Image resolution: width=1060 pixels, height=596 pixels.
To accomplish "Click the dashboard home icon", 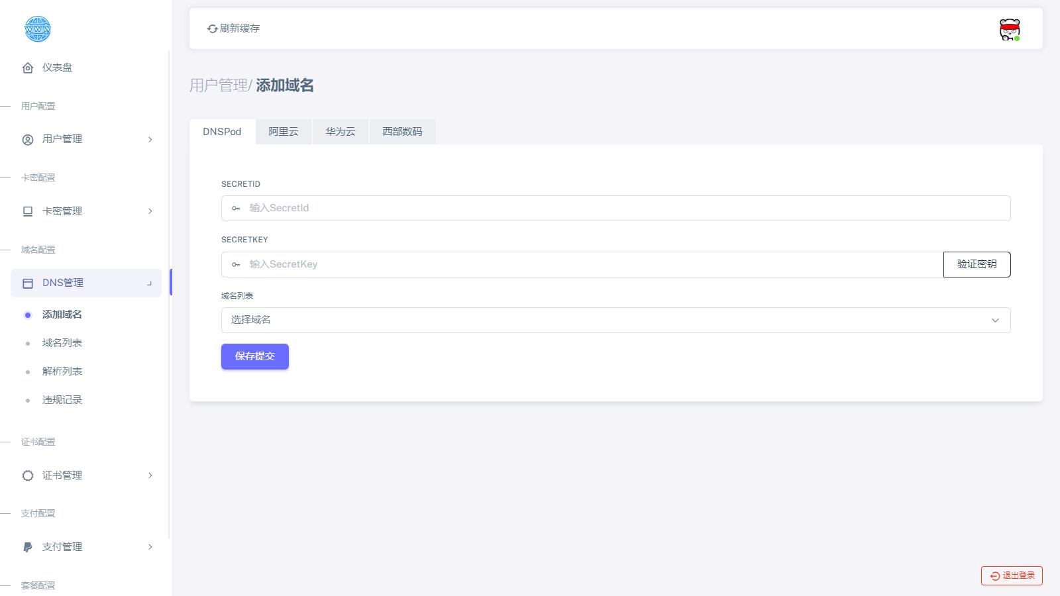I will click(28, 68).
